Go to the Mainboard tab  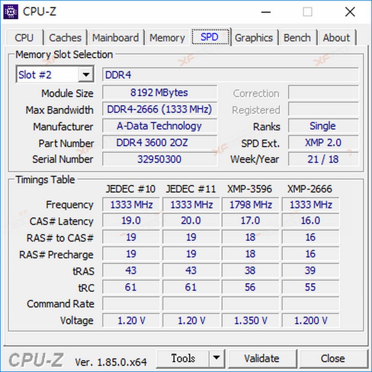[x=116, y=37]
